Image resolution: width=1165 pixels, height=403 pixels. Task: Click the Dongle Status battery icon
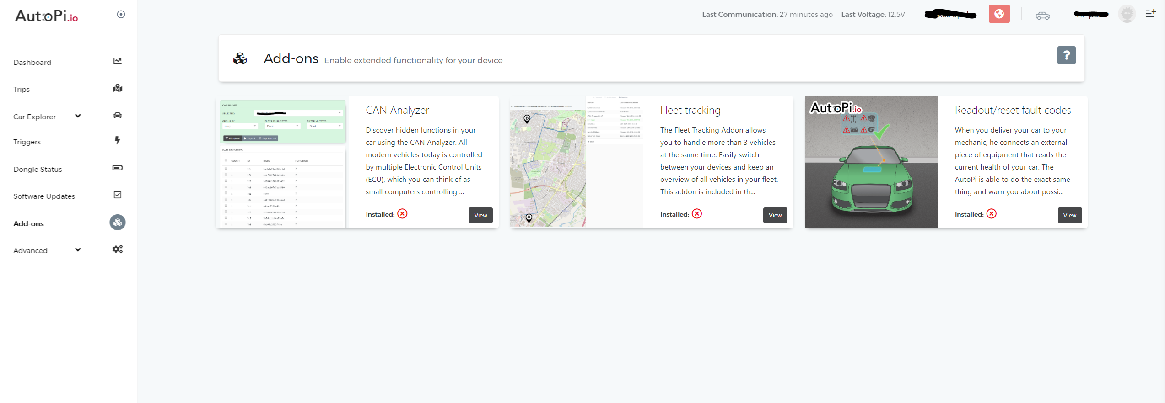click(118, 168)
